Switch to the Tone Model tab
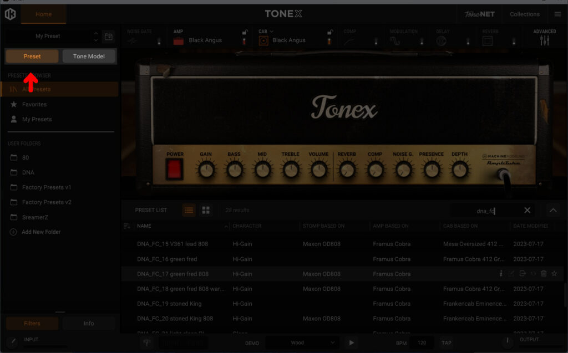 click(89, 57)
